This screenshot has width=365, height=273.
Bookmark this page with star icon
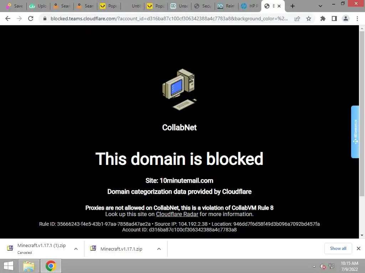tap(309, 18)
